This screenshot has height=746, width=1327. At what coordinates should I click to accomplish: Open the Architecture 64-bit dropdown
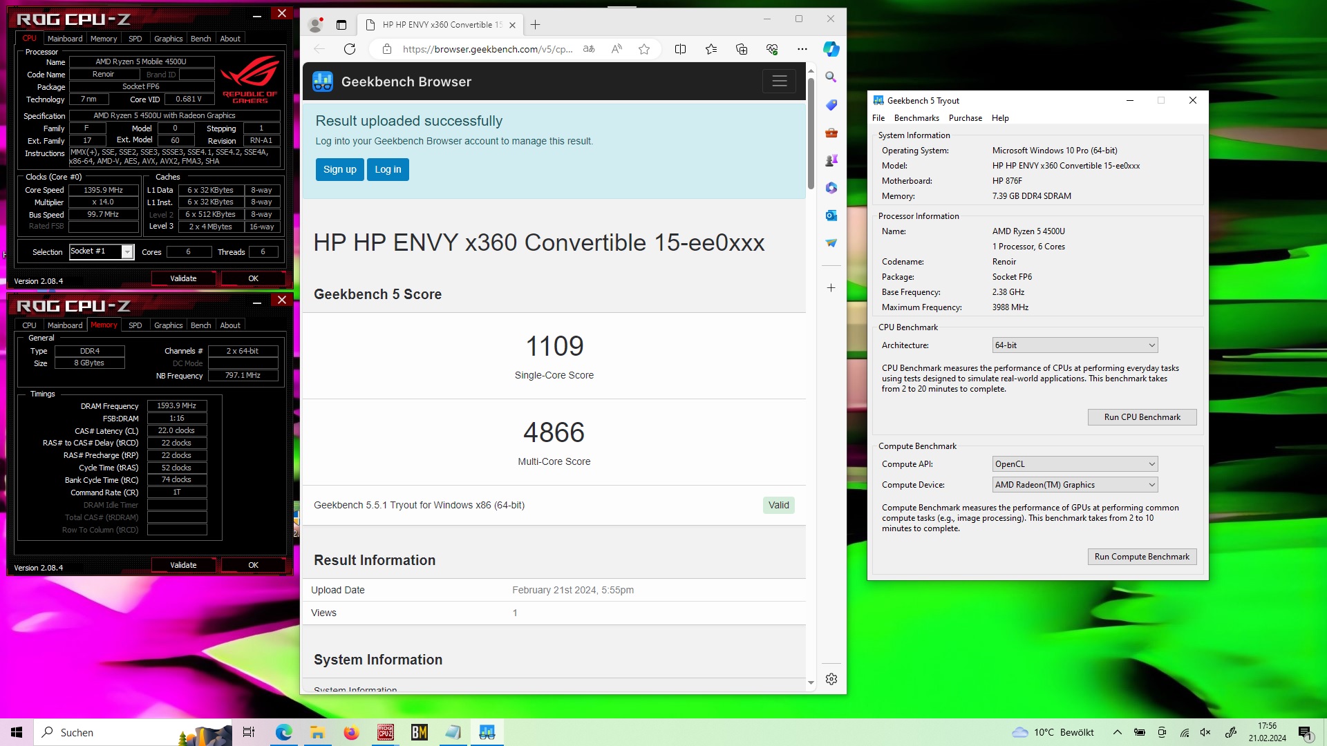pyautogui.click(x=1075, y=345)
